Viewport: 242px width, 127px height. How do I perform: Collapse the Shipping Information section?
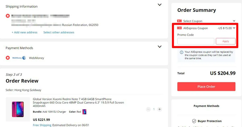[160, 5]
